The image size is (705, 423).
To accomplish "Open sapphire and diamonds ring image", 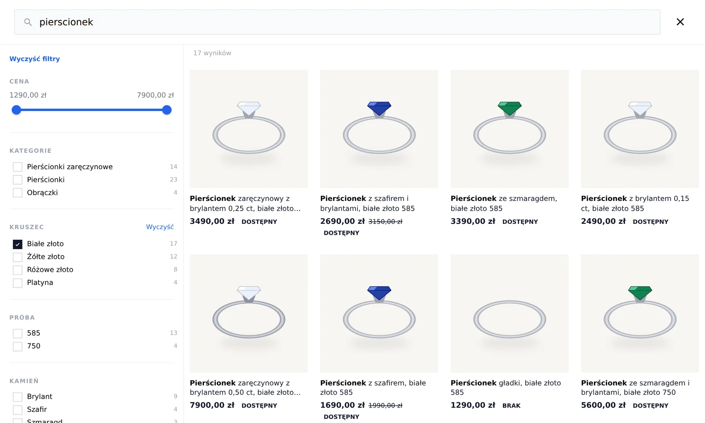I will click(379, 129).
